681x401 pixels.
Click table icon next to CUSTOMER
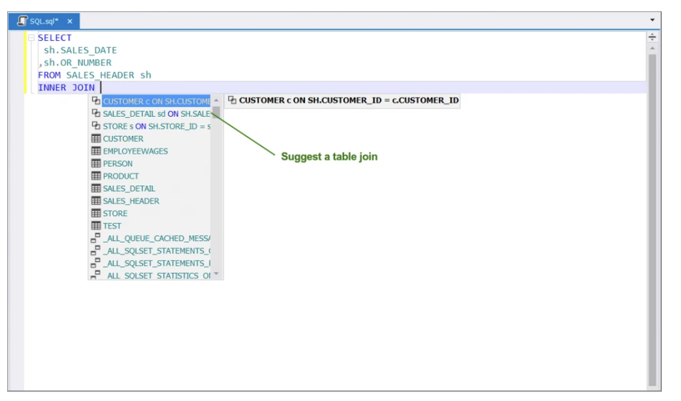tap(96, 138)
